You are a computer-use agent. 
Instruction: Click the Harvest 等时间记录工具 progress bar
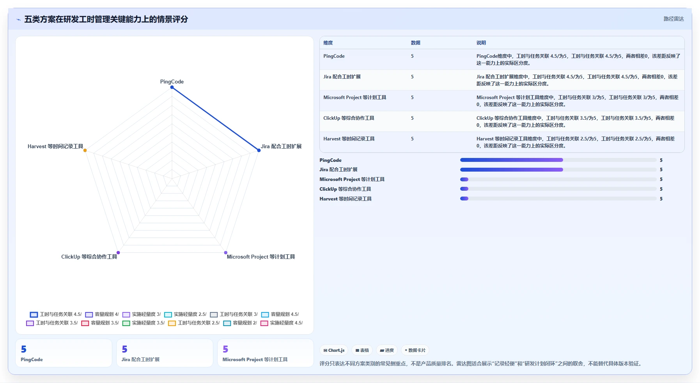[558, 199]
